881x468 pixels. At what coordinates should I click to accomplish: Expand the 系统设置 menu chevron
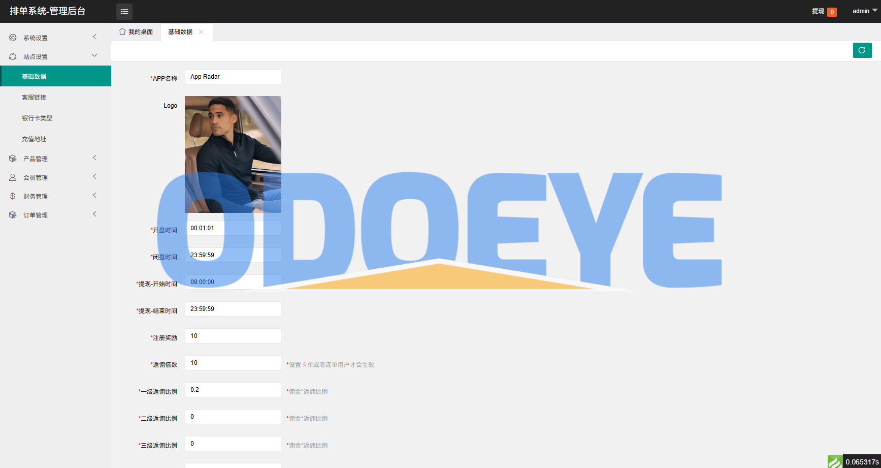(x=94, y=37)
